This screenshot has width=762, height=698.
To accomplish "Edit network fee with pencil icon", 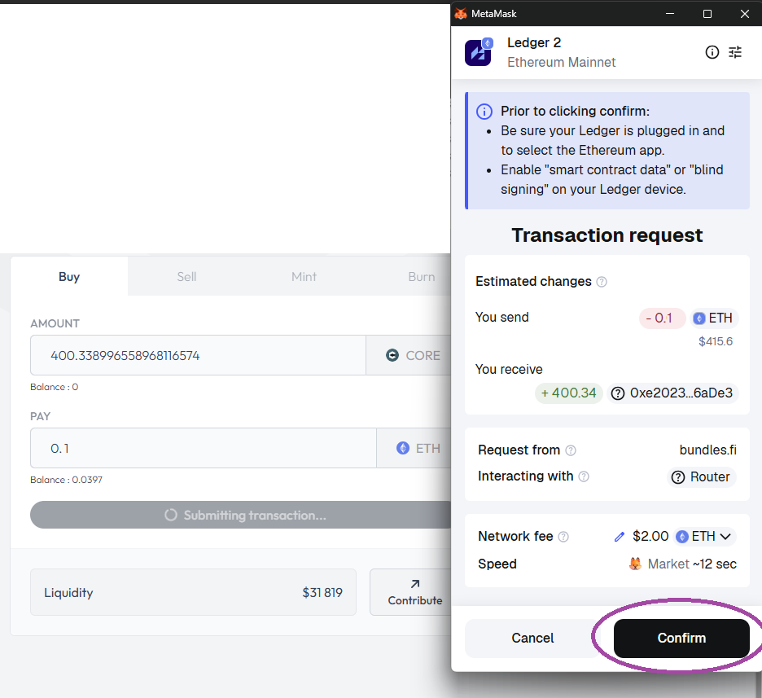I will tap(620, 537).
